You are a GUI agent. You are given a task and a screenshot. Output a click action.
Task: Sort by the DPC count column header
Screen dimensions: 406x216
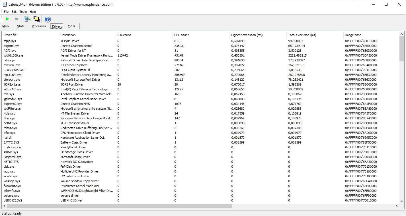tap(201, 35)
